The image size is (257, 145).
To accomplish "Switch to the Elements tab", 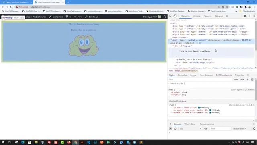I will click(x=185, y=16).
